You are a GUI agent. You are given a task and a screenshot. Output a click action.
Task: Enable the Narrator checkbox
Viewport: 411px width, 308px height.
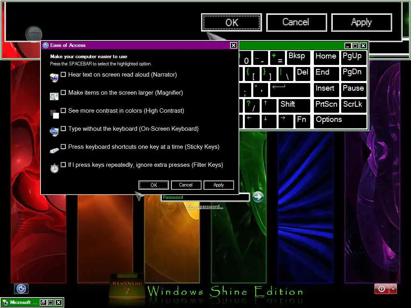click(63, 74)
